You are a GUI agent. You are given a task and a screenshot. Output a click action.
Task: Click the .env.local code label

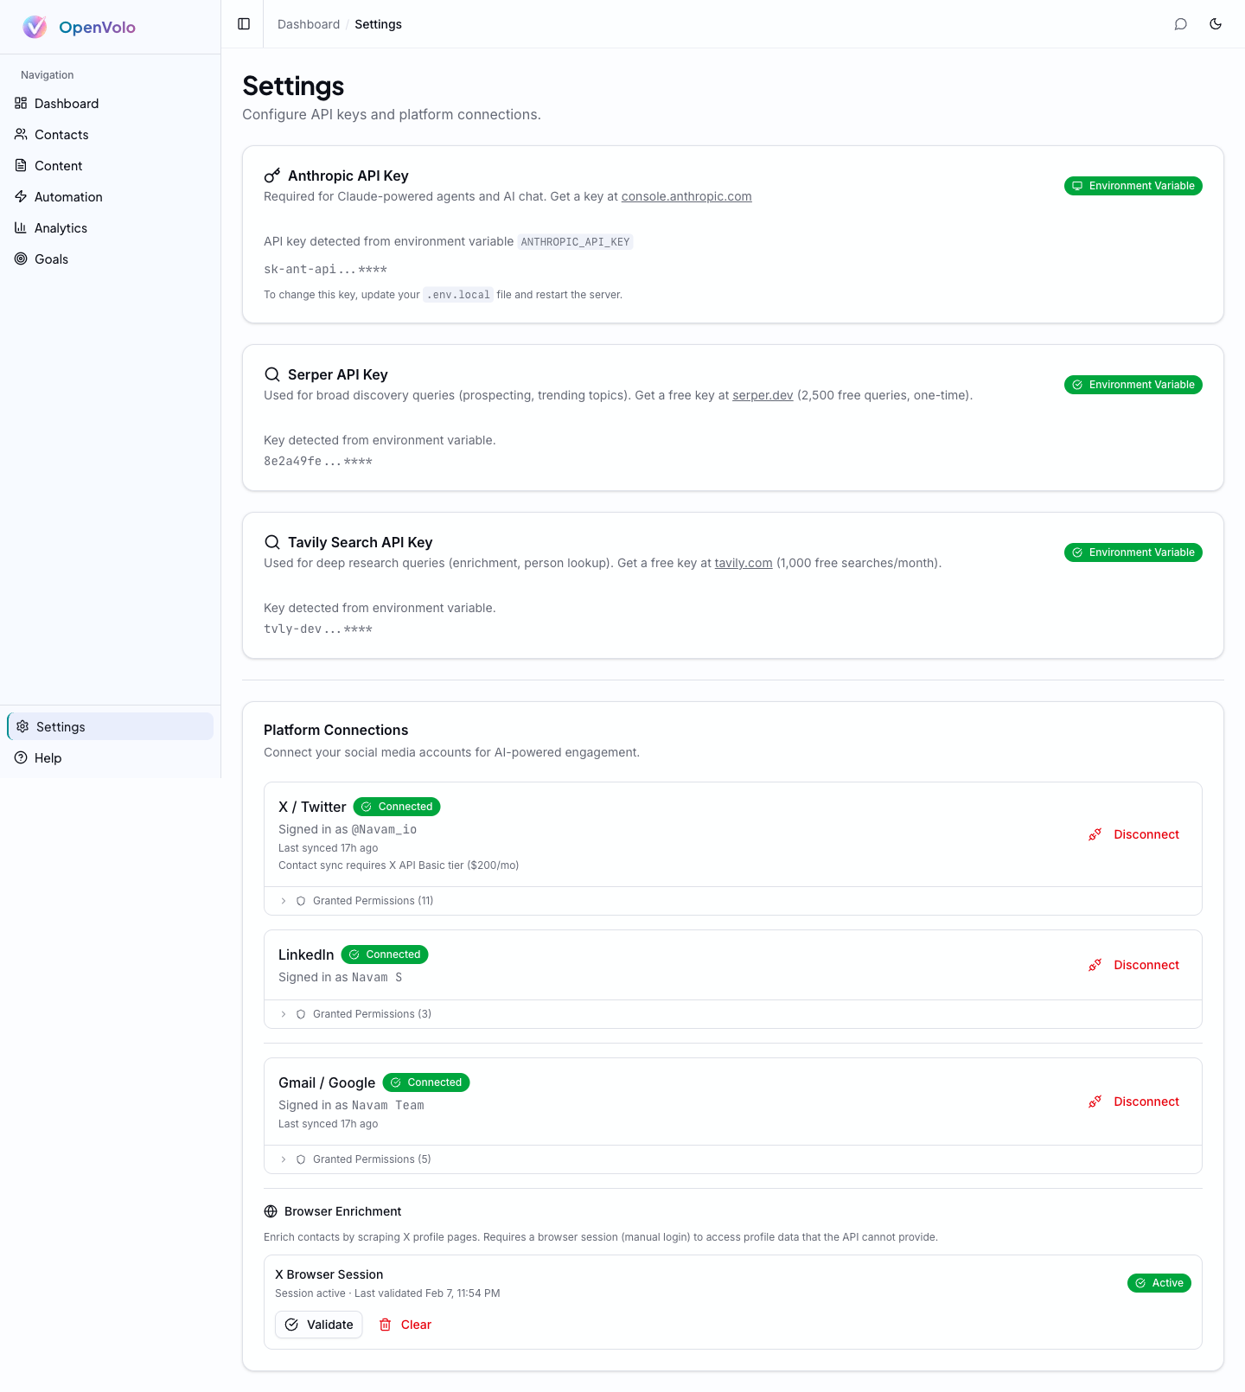[458, 295]
